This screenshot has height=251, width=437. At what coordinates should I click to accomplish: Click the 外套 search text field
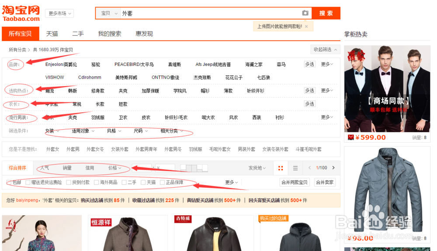click(x=211, y=14)
